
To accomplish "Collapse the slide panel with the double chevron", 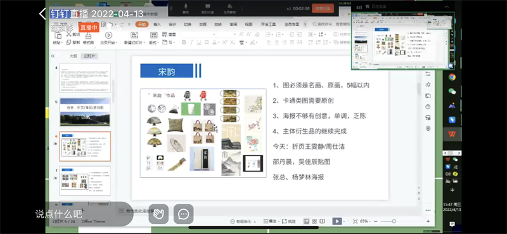I will [53, 56].
